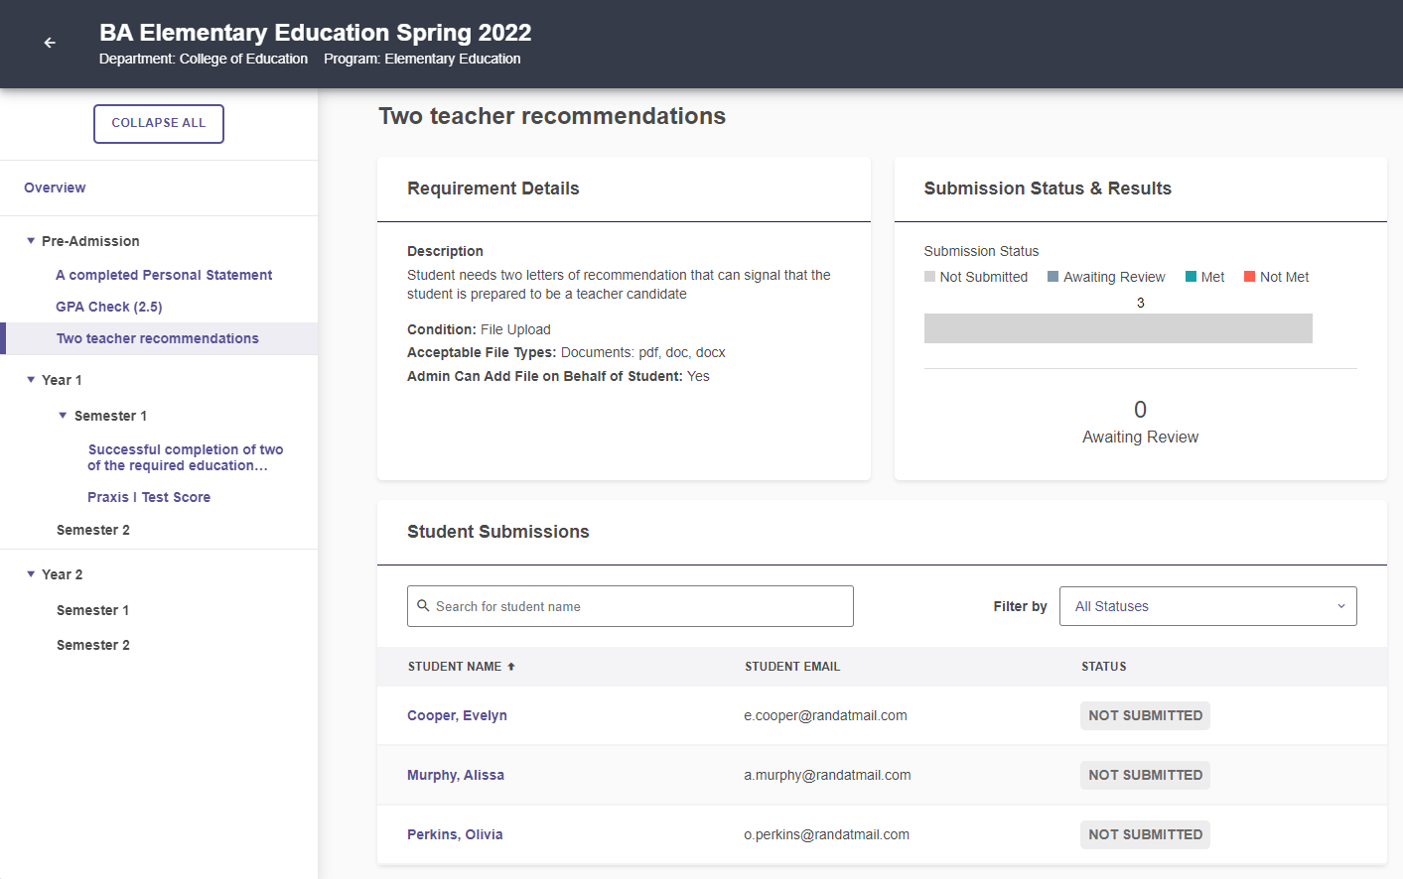The image size is (1403, 879).
Task: Click the COLLAPSE ALL button
Action: 159,124
